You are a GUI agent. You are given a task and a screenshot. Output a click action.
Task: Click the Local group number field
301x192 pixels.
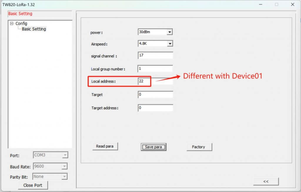click(155, 68)
